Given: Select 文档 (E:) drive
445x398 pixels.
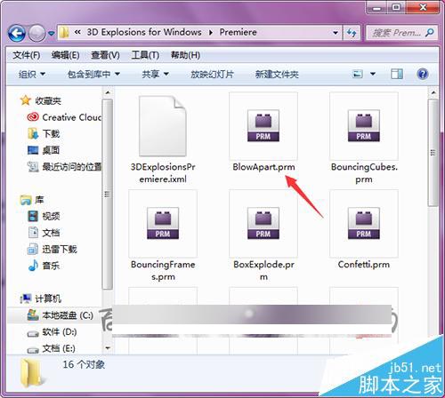Looking at the screenshot, I should tap(59, 348).
